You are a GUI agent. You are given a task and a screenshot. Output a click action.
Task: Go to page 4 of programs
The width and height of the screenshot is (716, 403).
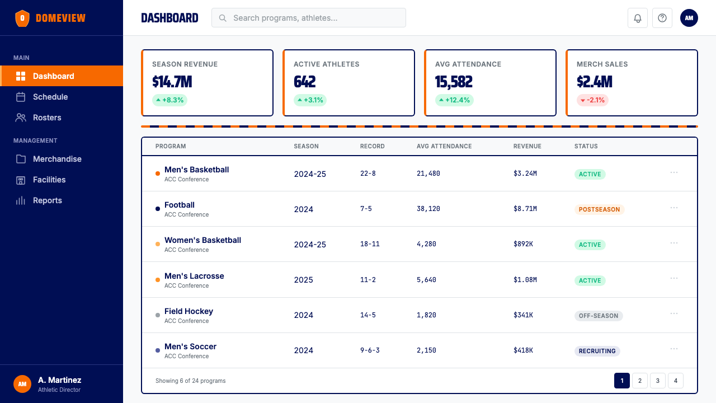(676, 381)
